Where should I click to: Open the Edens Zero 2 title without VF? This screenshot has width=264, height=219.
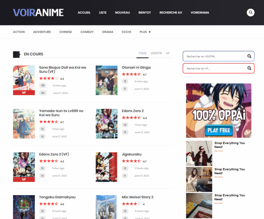(133, 111)
